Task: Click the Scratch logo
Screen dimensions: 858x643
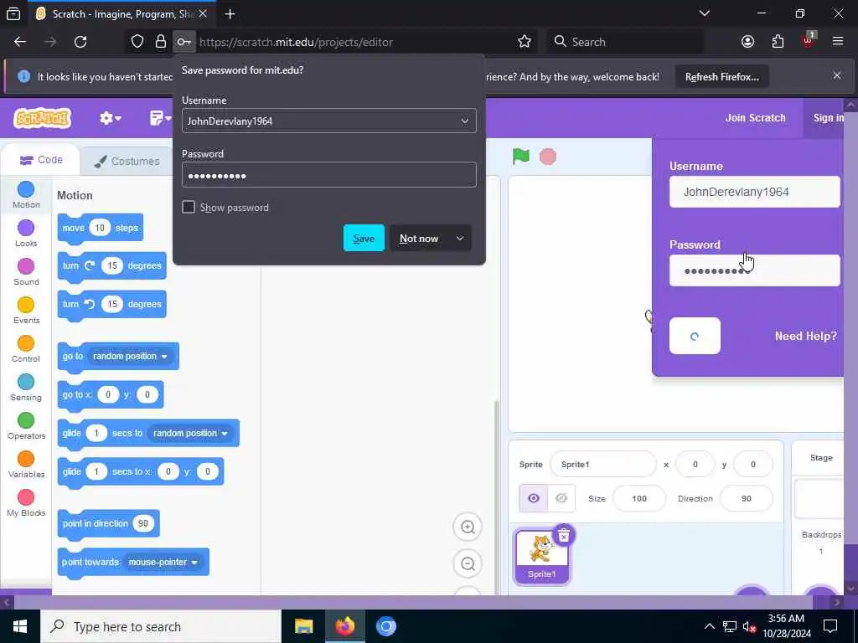Action: coord(42,118)
